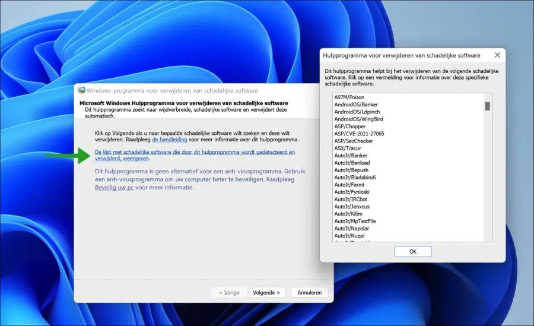Click the malicious software removal tool title icon
The width and height of the screenshot is (534, 326).
(x=81, y=90)
